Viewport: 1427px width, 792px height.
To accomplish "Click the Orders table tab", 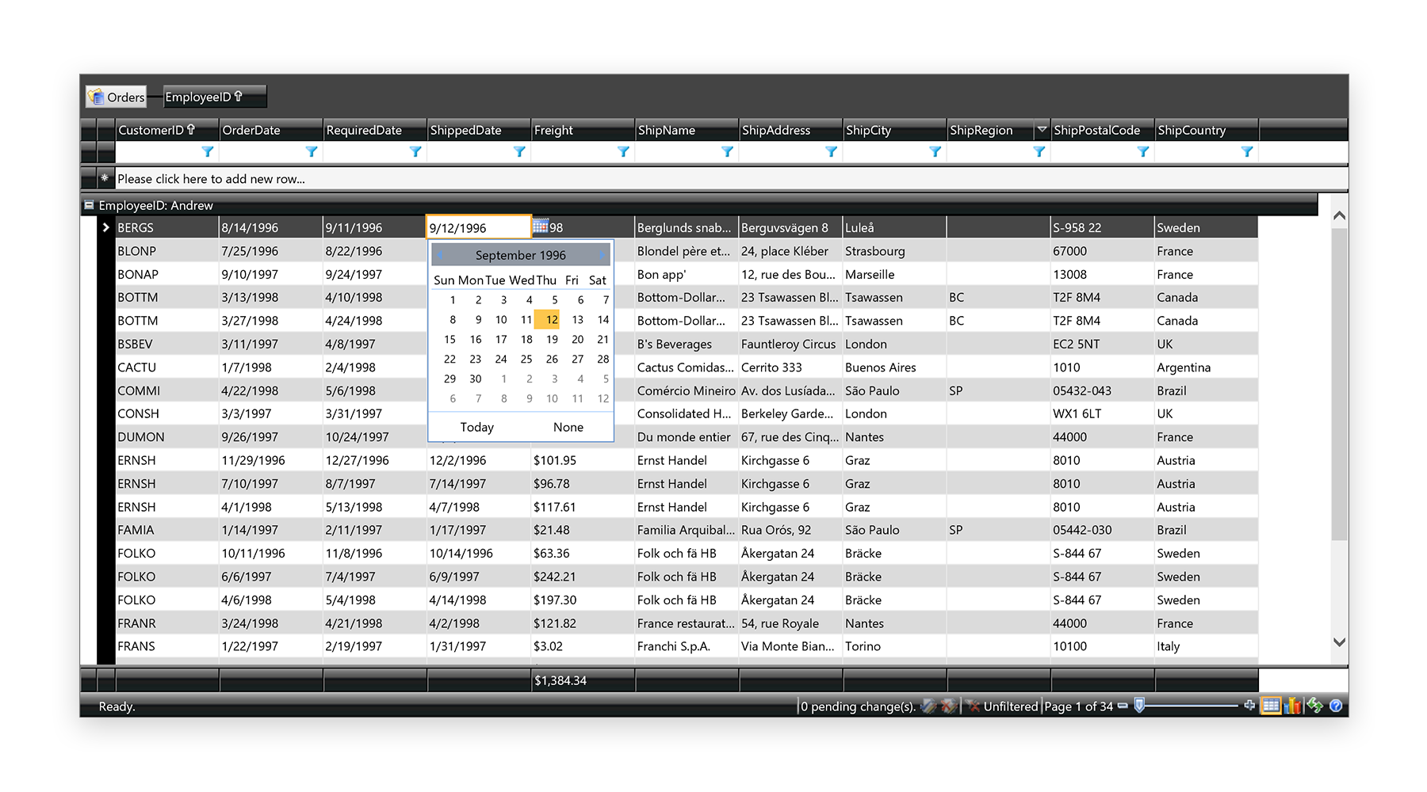I will pos(117,97).
